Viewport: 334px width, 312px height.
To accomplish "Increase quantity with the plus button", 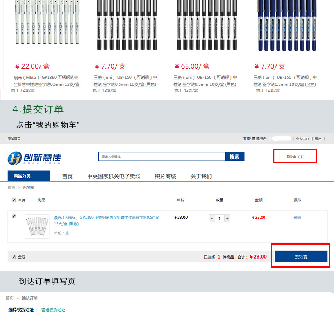I will point(227,218).
